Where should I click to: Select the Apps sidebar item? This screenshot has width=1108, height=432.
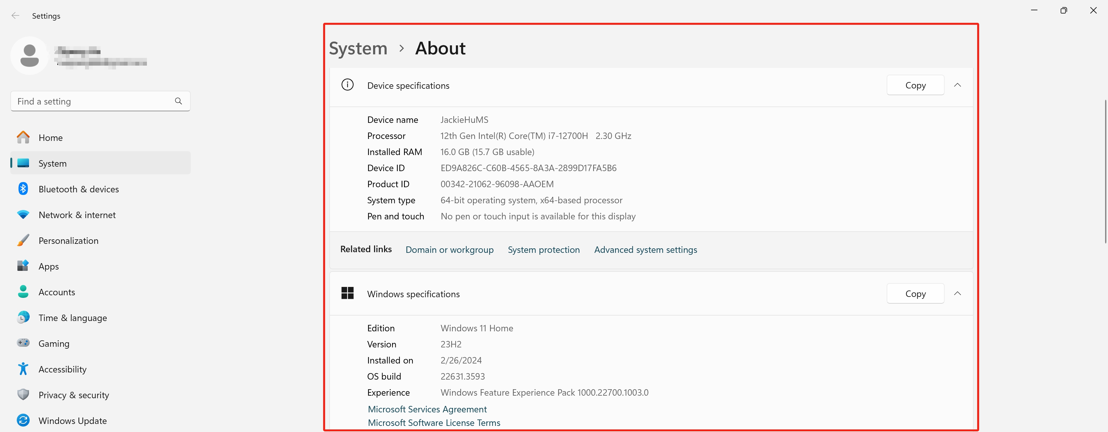49,266
